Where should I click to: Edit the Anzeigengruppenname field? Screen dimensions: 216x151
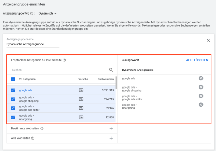click(x=33, y=44)
